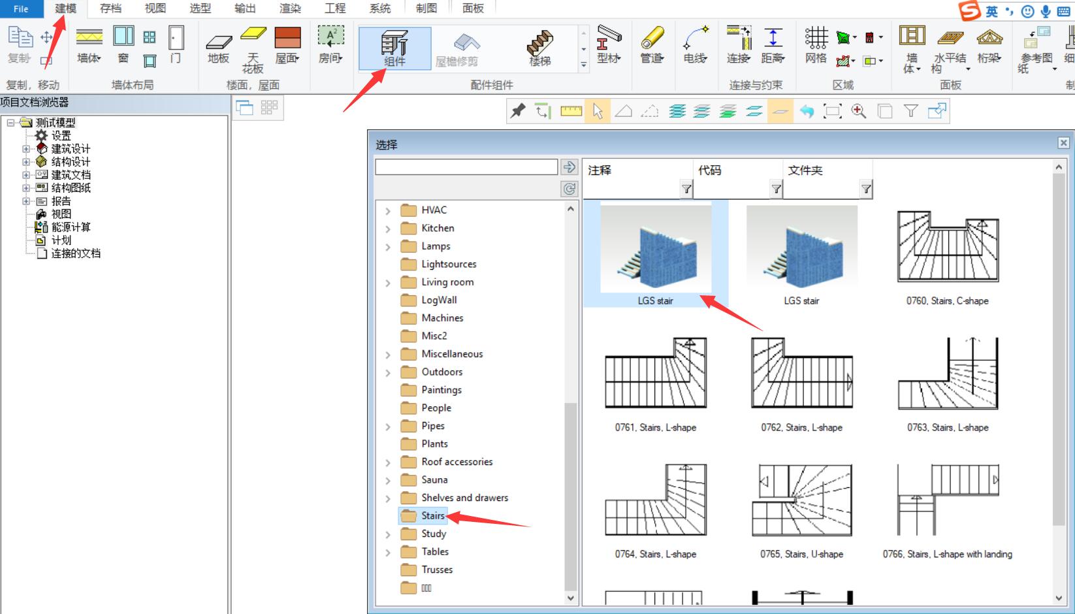
Task: Select the 型材 profile tool
Action: (609, 45)
